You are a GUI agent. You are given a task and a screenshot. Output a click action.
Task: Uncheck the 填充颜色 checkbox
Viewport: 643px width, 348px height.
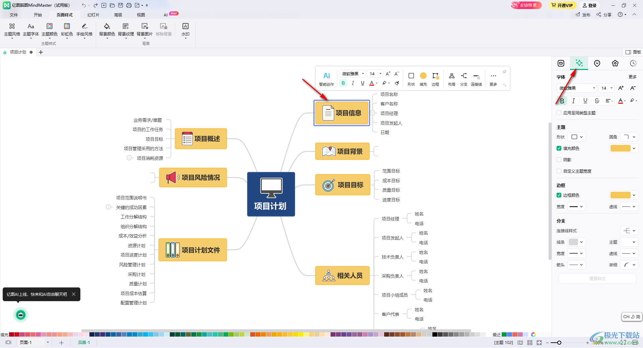point(559,148)
